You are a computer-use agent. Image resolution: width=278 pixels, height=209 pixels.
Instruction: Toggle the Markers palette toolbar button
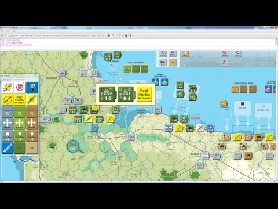tap(29, 35)
